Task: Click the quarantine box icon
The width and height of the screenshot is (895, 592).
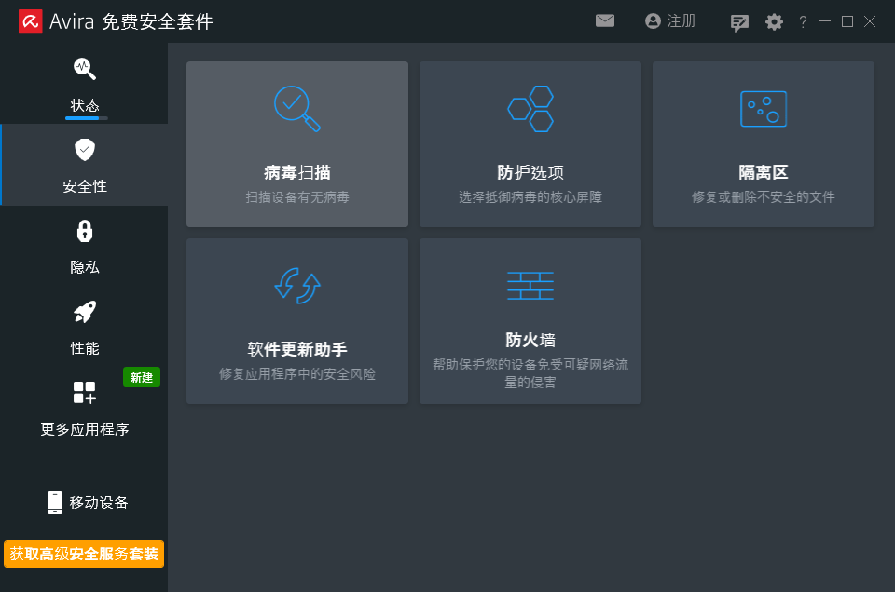Action: pos(764,109)
